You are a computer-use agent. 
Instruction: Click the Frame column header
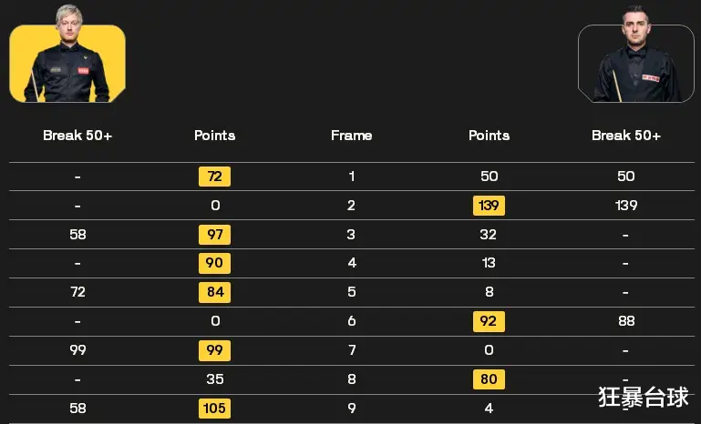(351, 136)
